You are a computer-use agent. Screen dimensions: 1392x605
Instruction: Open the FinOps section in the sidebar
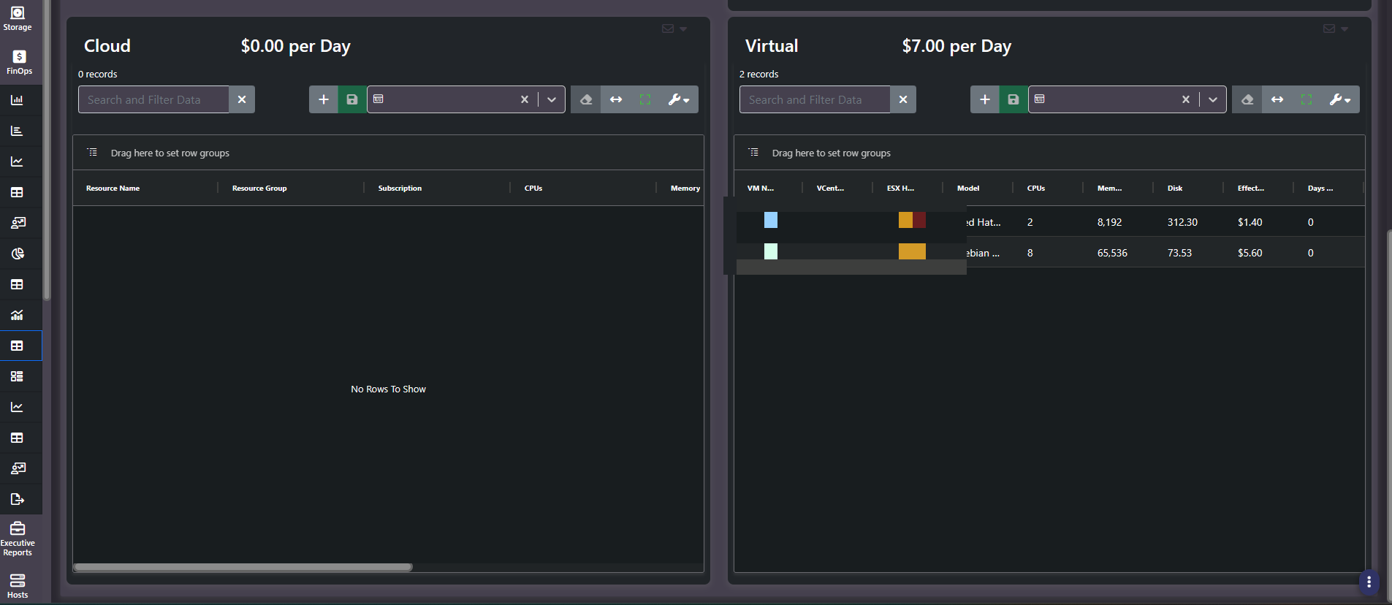tap(19, 62)
